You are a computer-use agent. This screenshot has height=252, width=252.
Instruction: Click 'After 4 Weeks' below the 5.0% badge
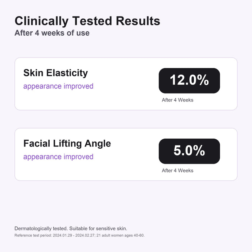click(x=177, y=171)
